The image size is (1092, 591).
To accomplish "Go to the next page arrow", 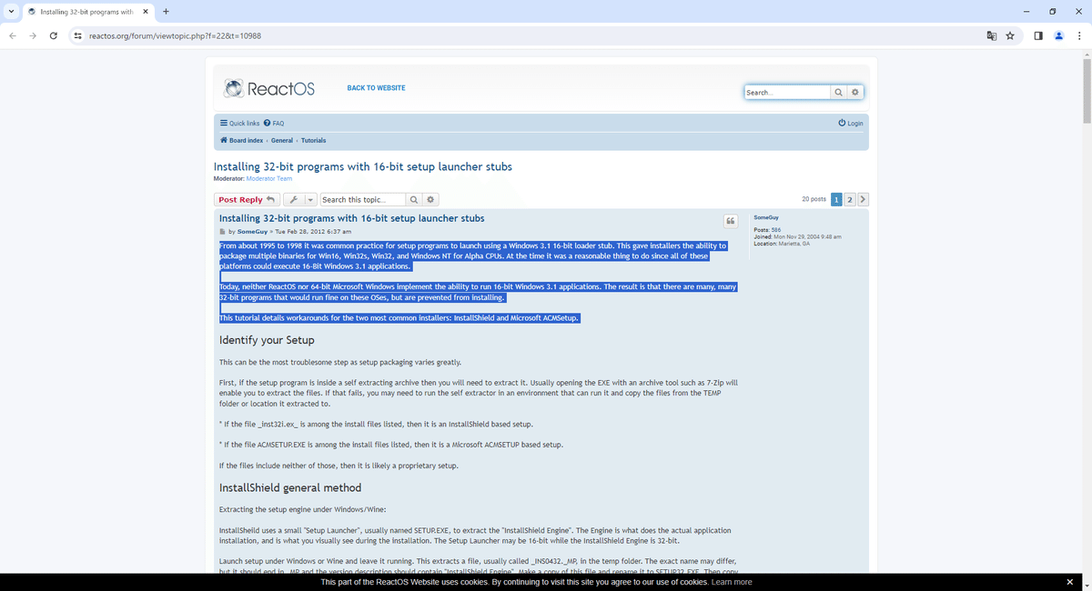I will coord(863,199).
